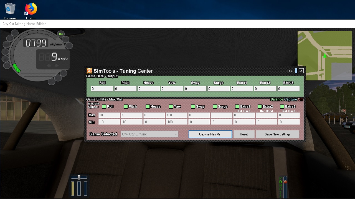The height and width of the screenshot is (199, 355).
Task: Click the Sway Min field
Action: [199, 122]
